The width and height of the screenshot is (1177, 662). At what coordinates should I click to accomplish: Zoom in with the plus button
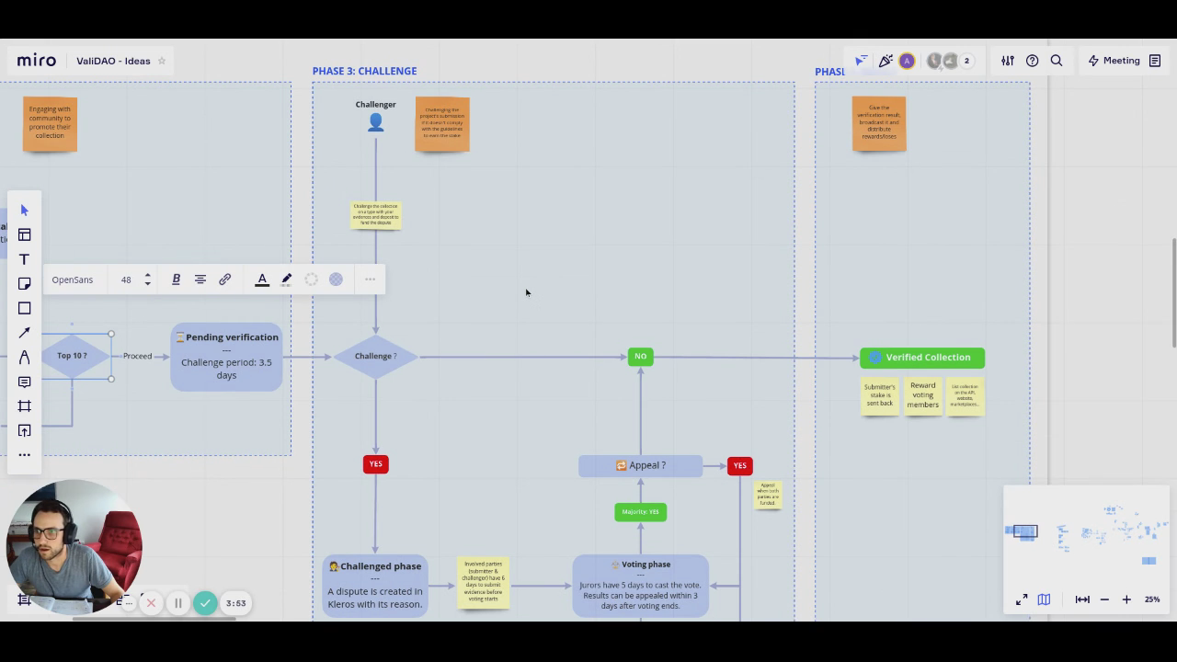point(1126,599)
